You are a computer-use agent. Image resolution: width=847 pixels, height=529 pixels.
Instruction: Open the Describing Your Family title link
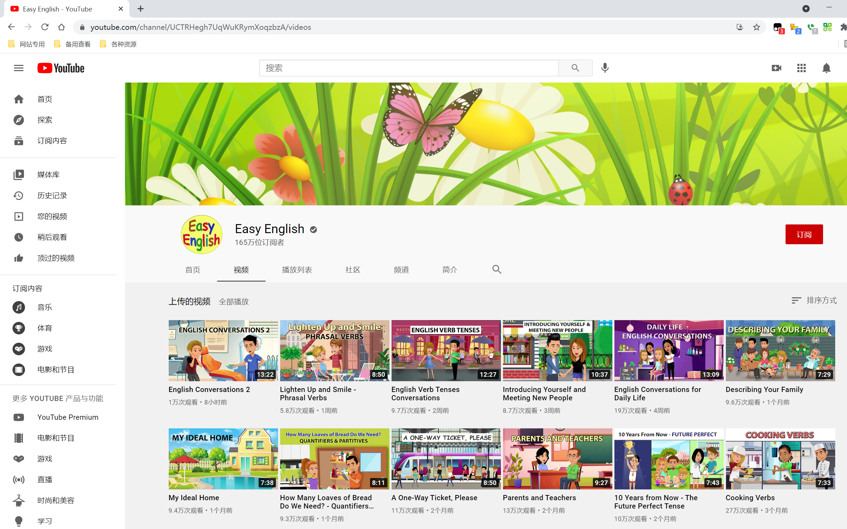point(764,390)
